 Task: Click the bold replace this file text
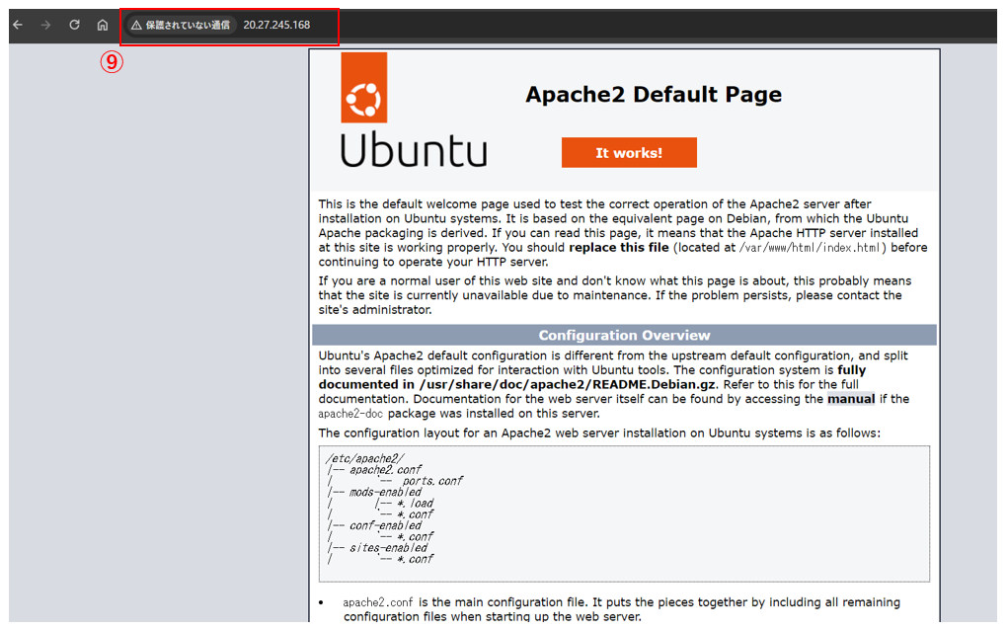point(619,248)
